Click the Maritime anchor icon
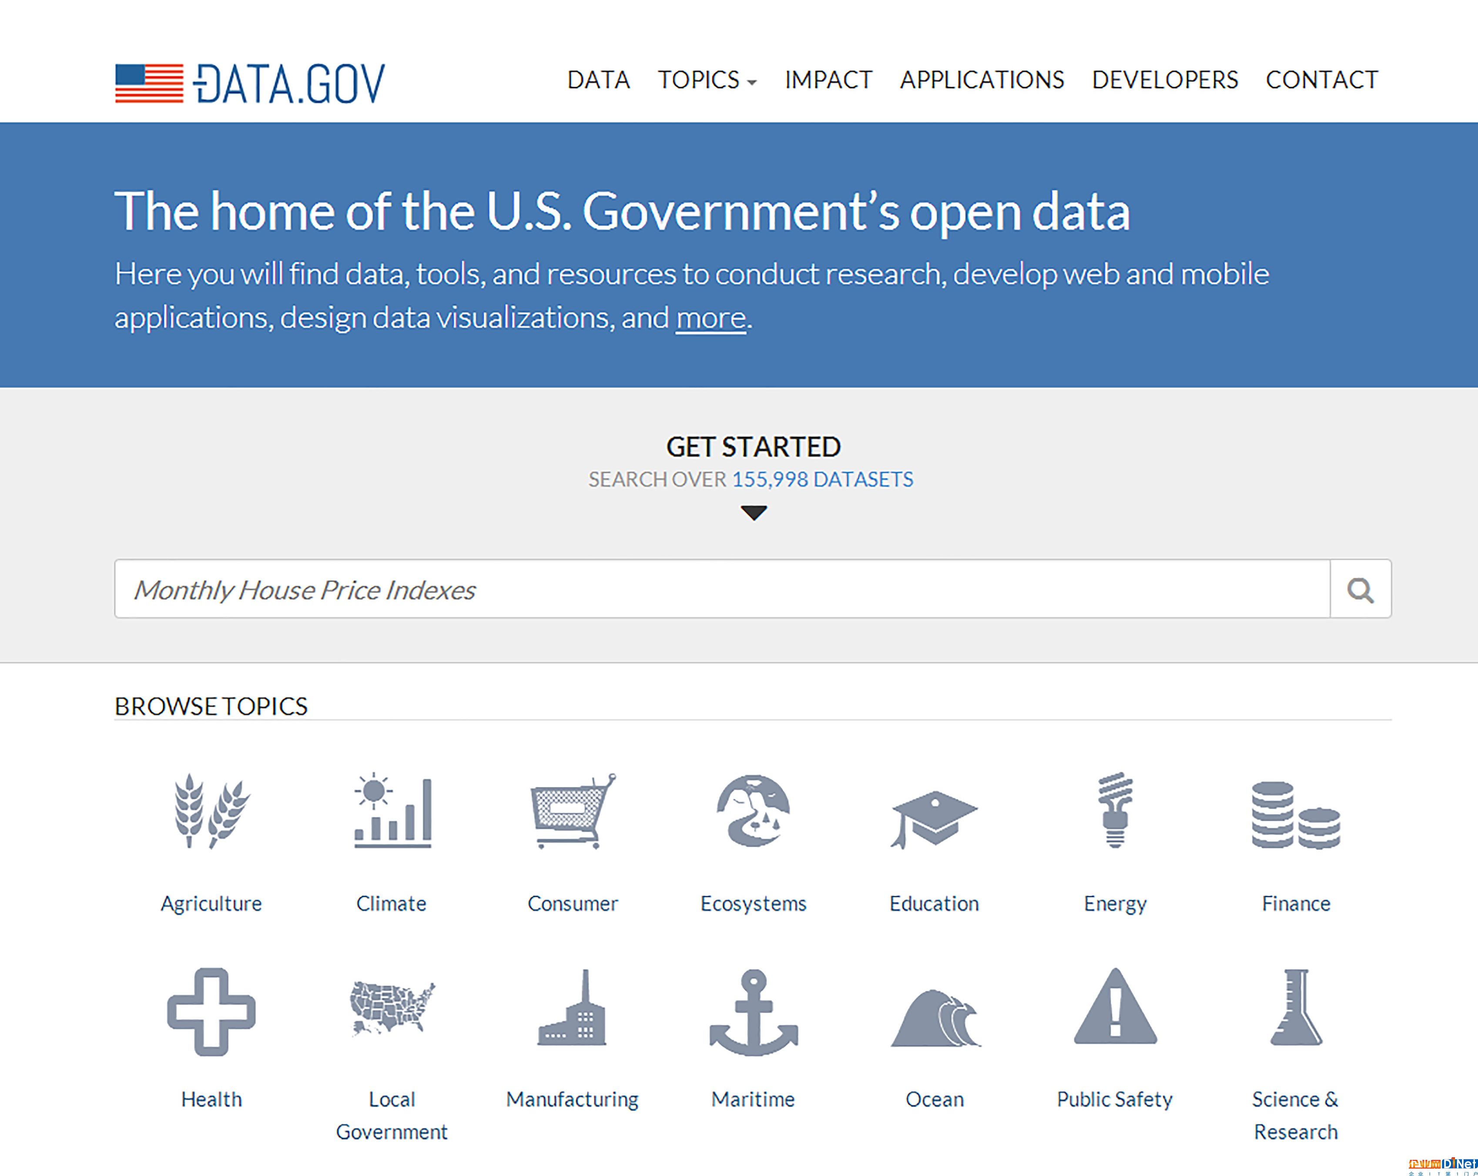This screenshot has width=1478, height=1176. coord(754,1012)
